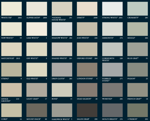Click the Blue Gray swatch
Screen dimensions: 150x121
138,49
